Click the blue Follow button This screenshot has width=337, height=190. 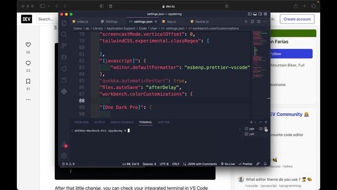291,54
